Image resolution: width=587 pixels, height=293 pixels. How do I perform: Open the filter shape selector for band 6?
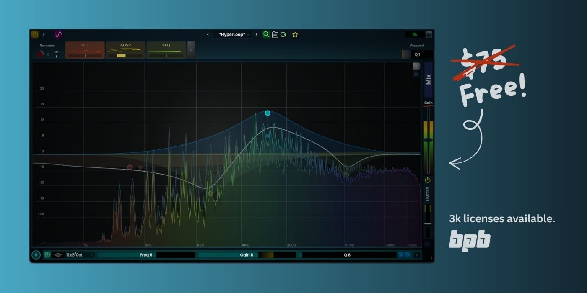(58, 255)
